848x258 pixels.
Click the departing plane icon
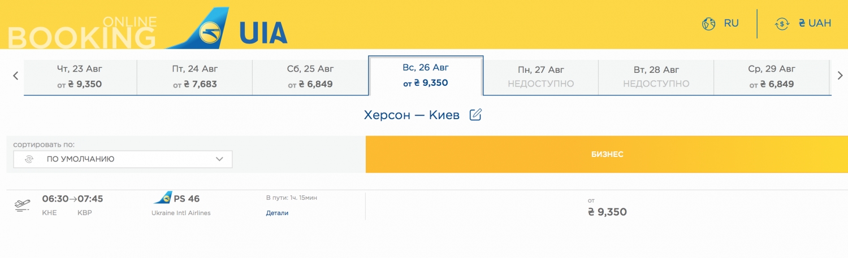[22, 205]
